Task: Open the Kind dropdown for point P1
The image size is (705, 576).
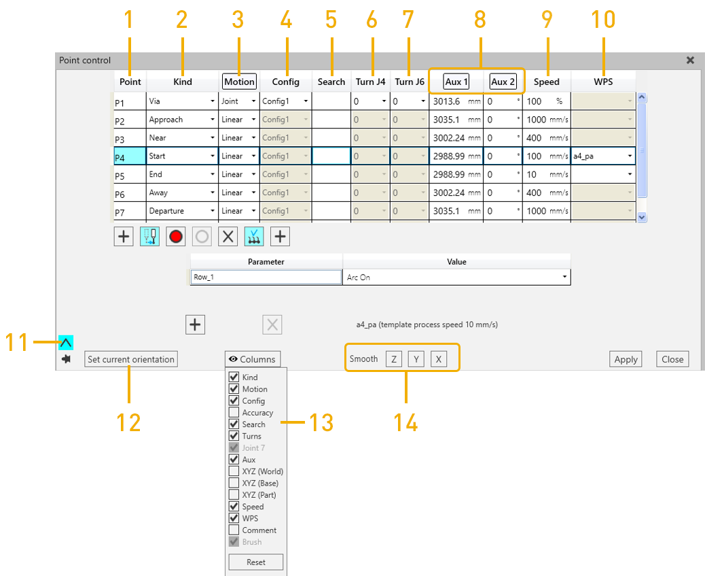Action: coord(212,101)
